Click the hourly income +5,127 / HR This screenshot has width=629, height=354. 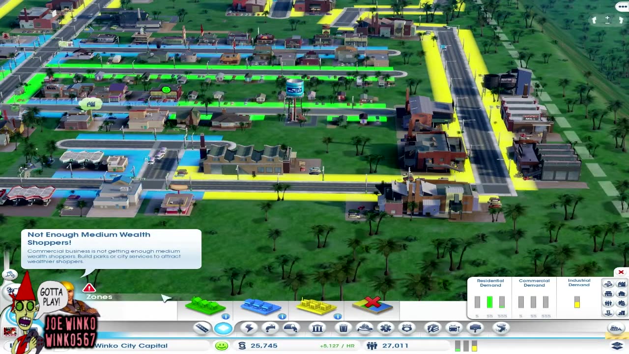(337, 346)
